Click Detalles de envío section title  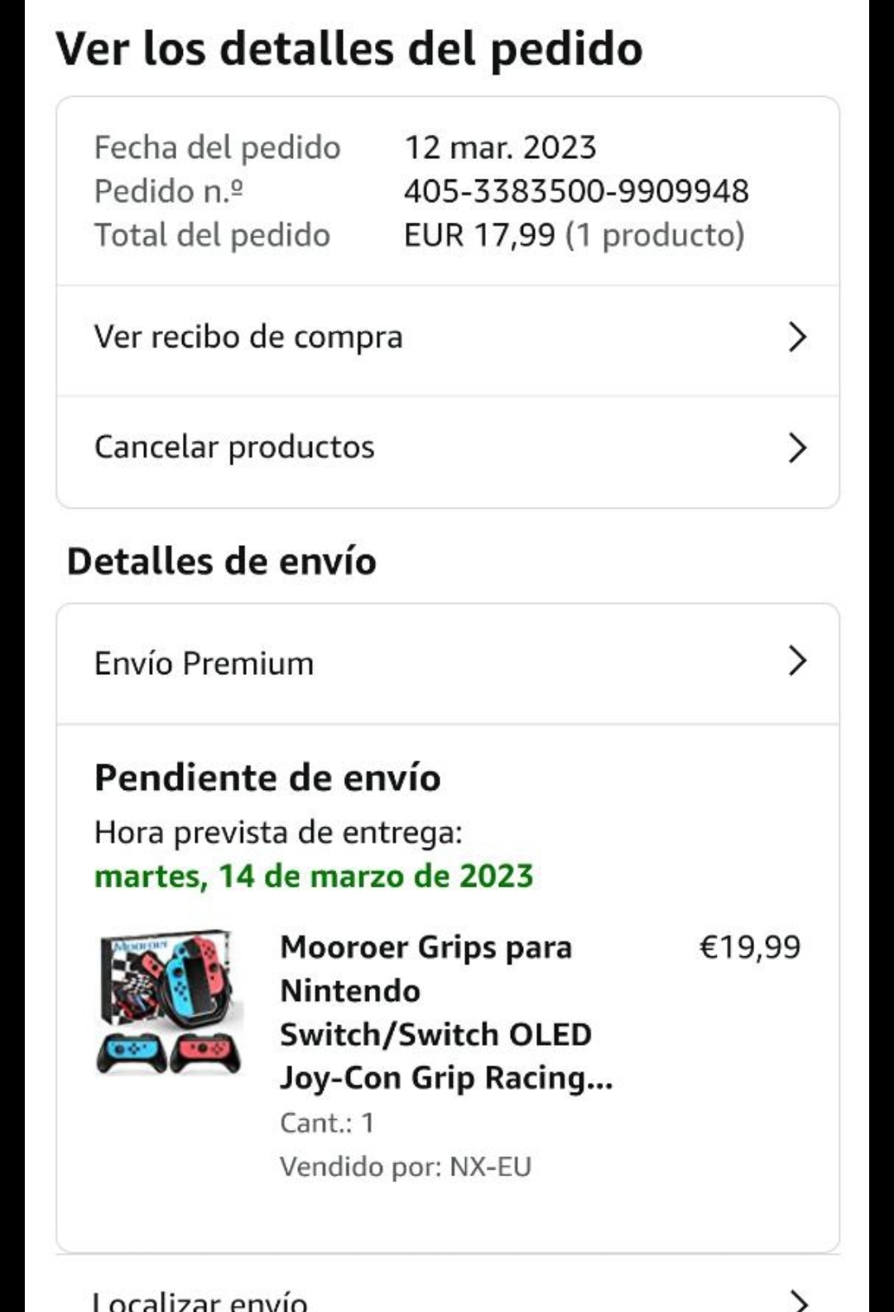(x=222, y=561)
